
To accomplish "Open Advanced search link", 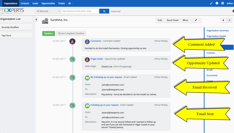I will pos(116,11).
